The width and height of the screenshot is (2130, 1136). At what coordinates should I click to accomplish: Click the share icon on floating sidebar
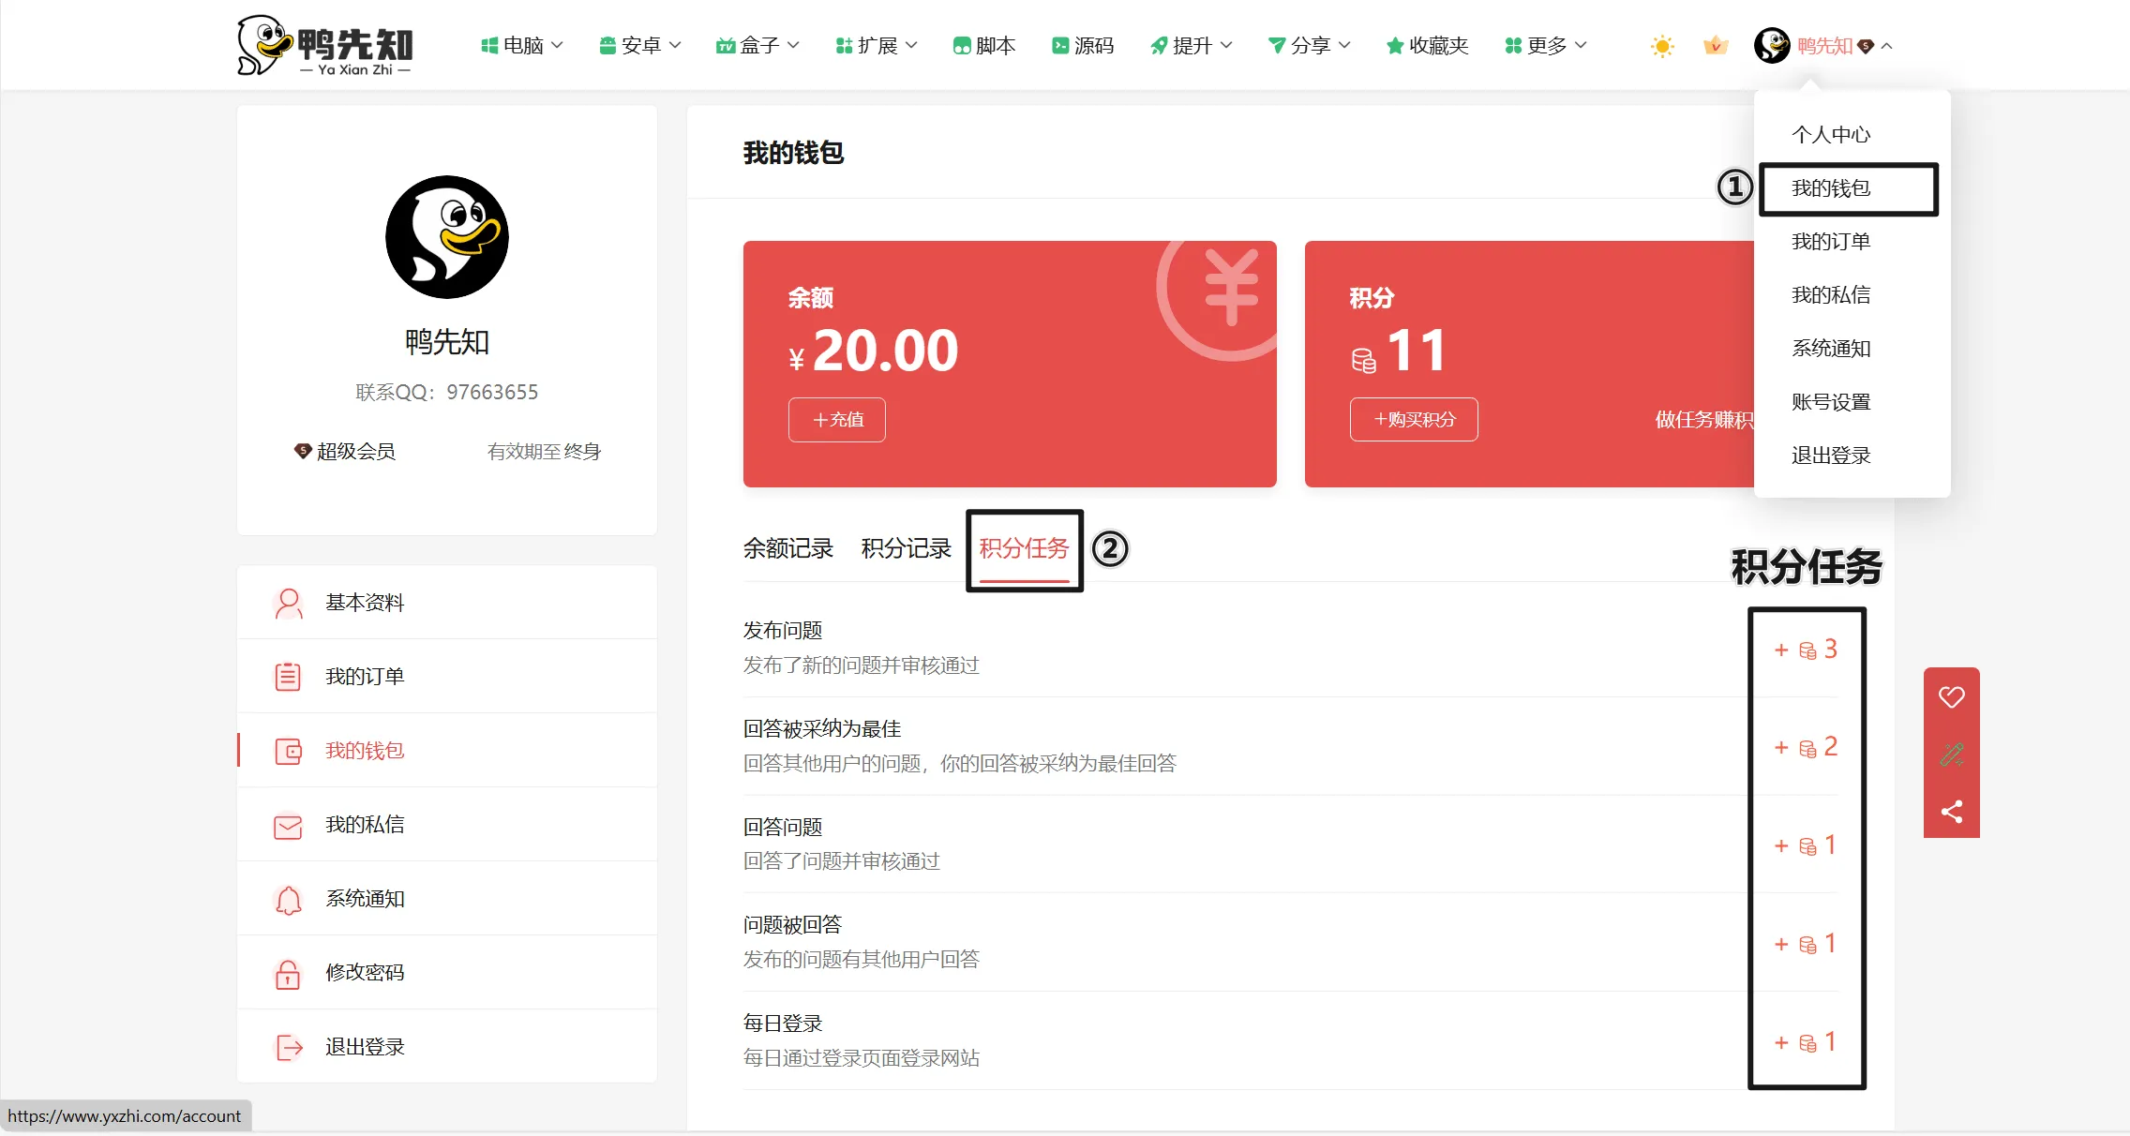pyautogui.click(x=1952, y=812)
